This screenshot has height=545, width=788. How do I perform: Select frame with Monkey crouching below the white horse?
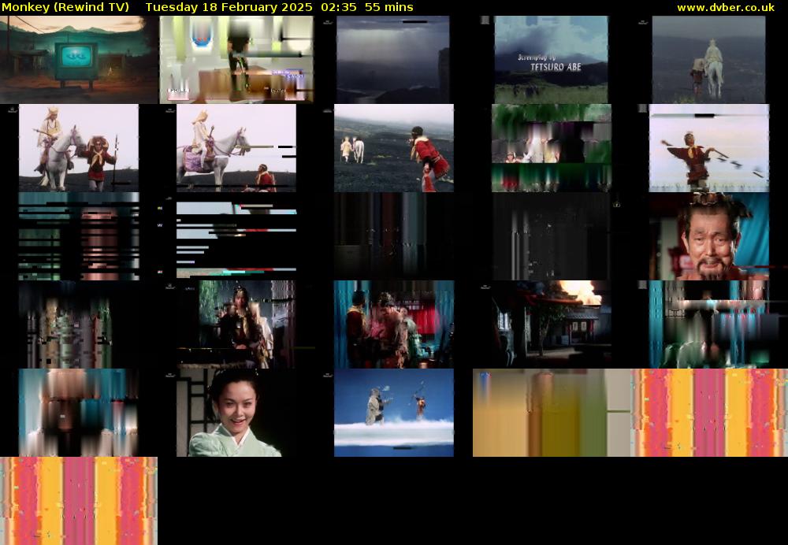236,148
